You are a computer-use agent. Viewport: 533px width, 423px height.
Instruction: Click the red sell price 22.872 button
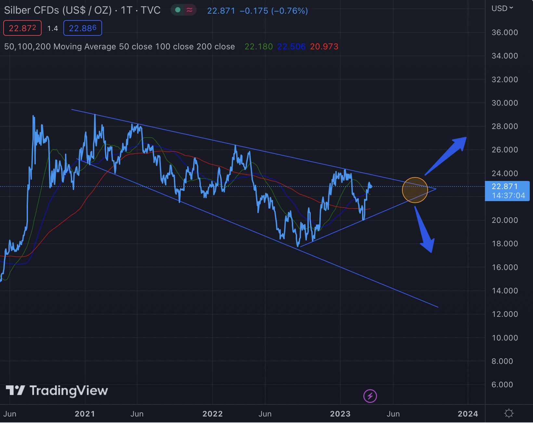22,28
